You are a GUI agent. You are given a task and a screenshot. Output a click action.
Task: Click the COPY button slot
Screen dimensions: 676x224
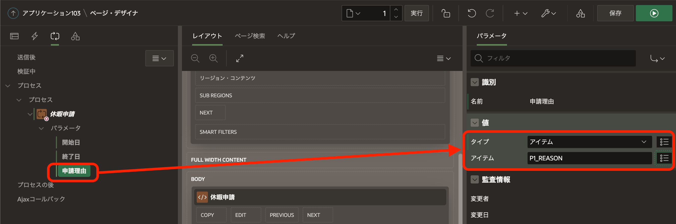click(x=211, y=215)
